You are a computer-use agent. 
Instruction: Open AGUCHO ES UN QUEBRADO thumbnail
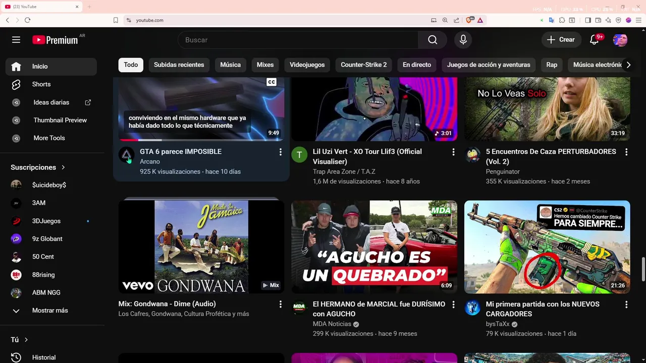[374, 247]
